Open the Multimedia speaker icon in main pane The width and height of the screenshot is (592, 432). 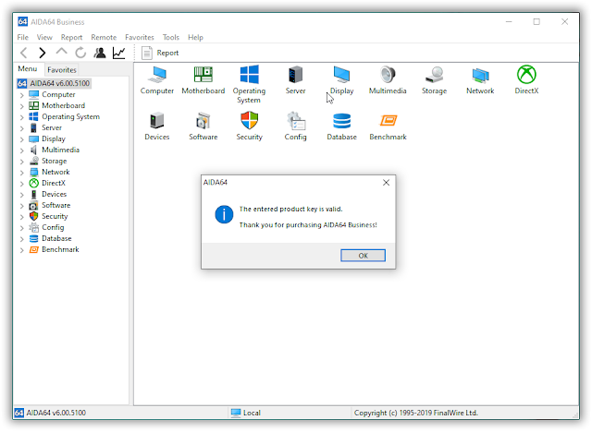(x=388, y=74)
